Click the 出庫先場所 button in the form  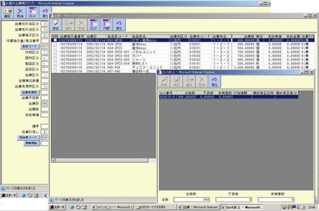(30, 92)
